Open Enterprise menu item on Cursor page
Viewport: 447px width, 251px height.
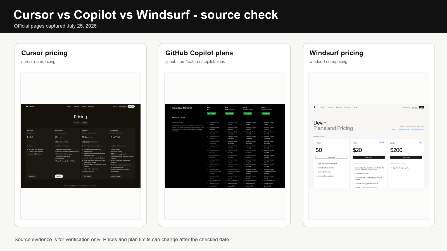tap(77, 107)
